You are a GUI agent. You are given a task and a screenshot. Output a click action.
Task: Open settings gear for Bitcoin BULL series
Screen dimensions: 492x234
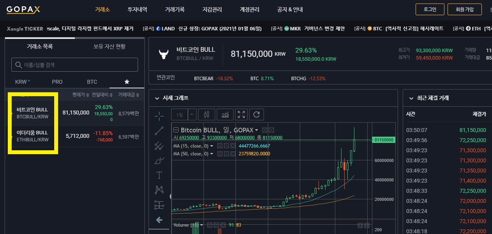click(x=271, y=130)
